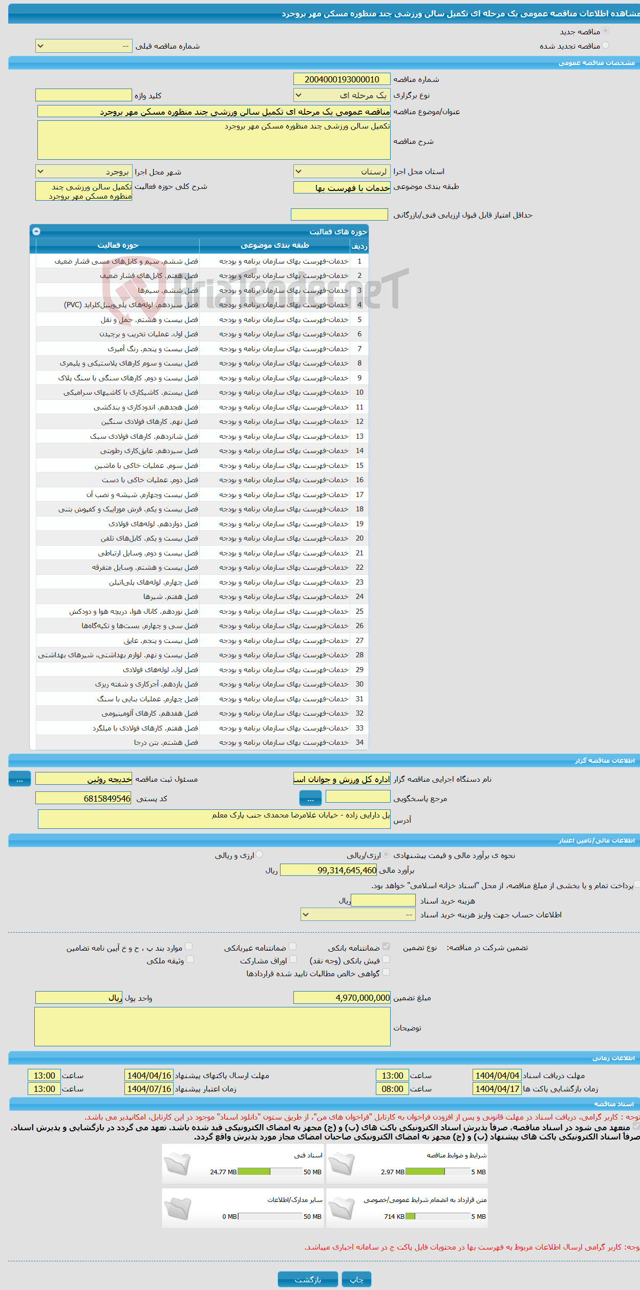This screenshot has width=640, height=1290.
Task: Click the آدرس text field
Action: pyautogui.click(x=214, y=819)
